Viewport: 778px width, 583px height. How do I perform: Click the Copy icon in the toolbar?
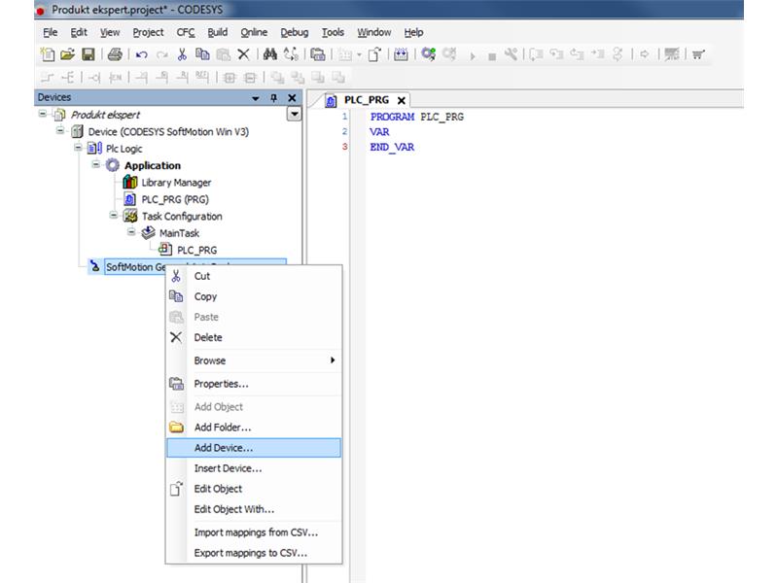[x=202, y=54]
